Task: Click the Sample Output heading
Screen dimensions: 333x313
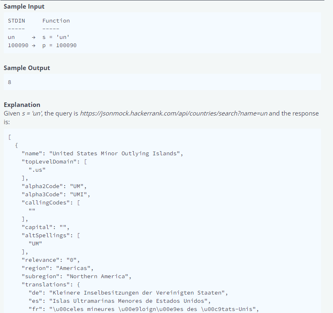Action: [26, 68]
